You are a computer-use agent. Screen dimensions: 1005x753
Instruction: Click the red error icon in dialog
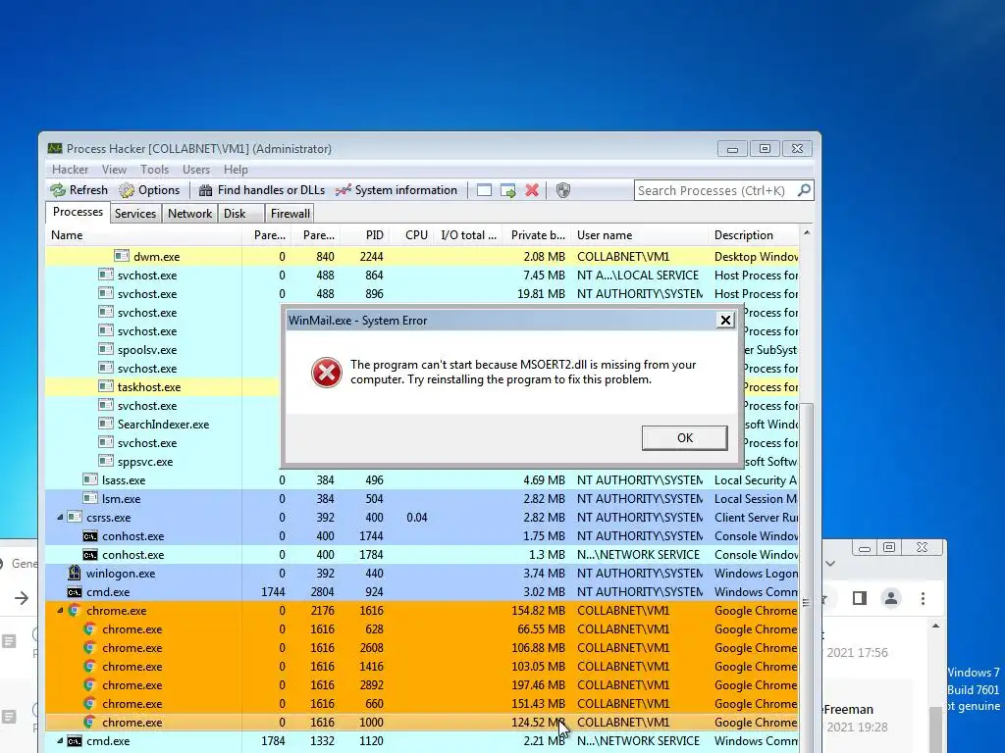[326, 372]
